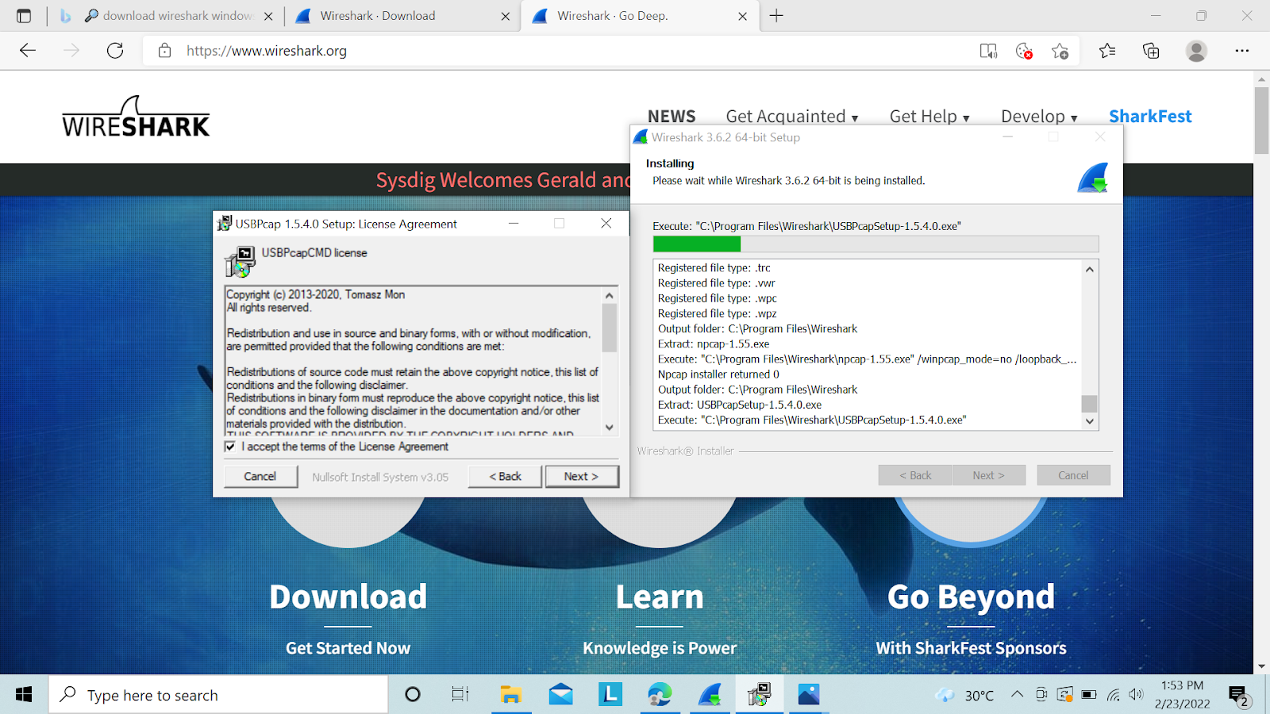Open Get Help dropdown menu
1270x714 pixels.
[x=929, y=117]
